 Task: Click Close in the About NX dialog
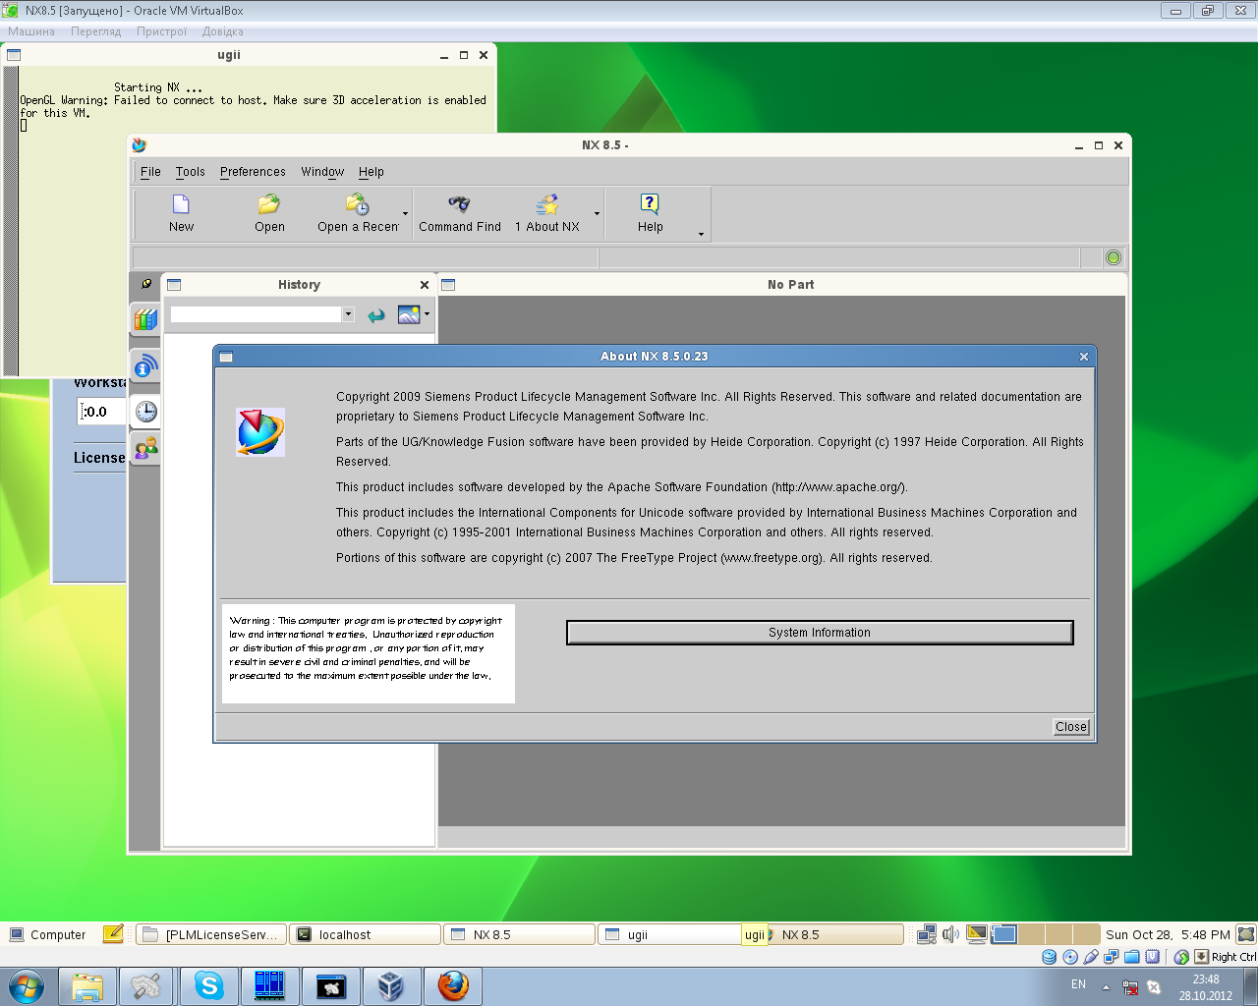[x=1071, y=727]
